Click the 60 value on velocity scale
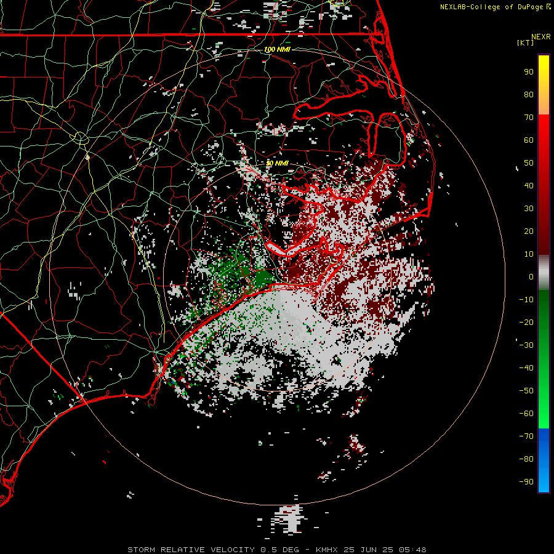 [x=529, y=140]
